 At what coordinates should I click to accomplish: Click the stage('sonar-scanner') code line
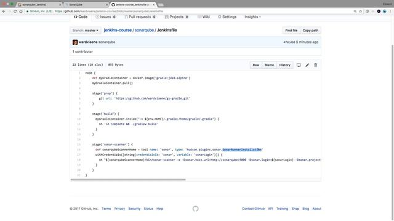click(112, 145)
